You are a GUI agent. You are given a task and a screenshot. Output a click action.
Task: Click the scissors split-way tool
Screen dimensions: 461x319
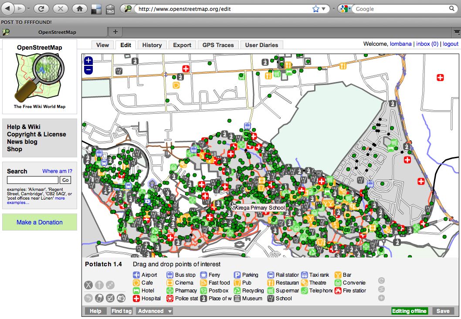(88, 285)
